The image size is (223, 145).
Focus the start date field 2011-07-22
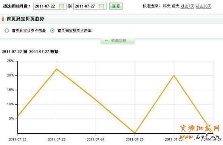[50, 6]
